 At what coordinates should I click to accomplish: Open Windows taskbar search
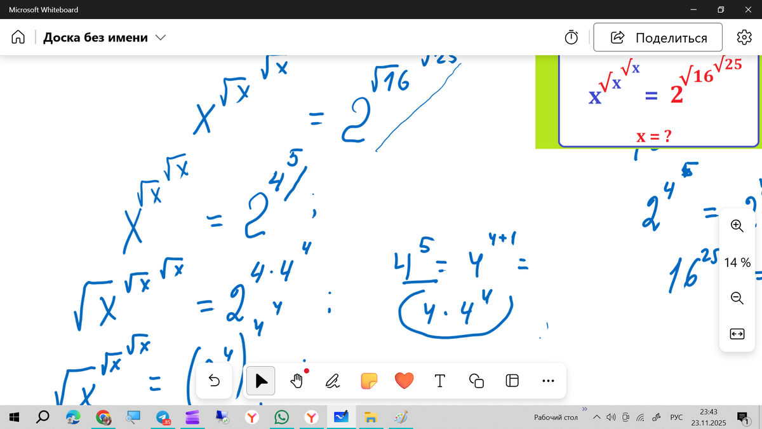(43, 417)
